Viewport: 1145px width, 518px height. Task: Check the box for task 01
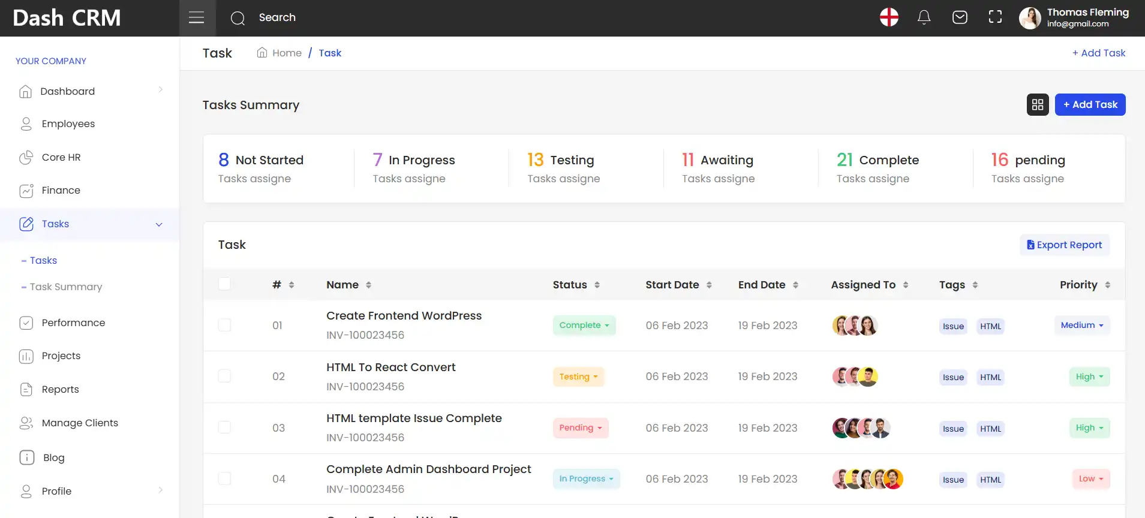(x=224, y=325)
